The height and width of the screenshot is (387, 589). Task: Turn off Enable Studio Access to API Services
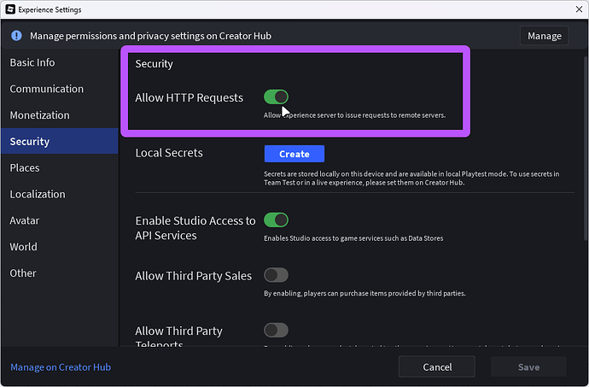[x=276, y=220]
